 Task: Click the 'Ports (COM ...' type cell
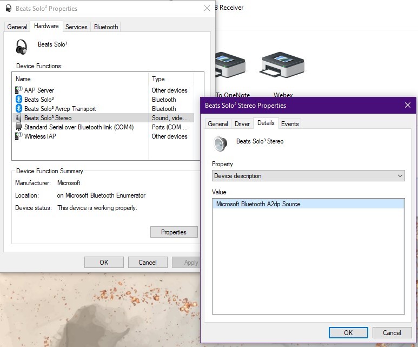[170, 127]
